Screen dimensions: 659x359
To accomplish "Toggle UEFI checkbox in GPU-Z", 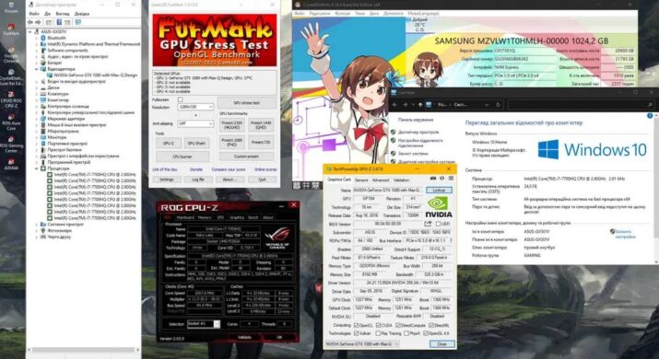I will coord(438,225).
